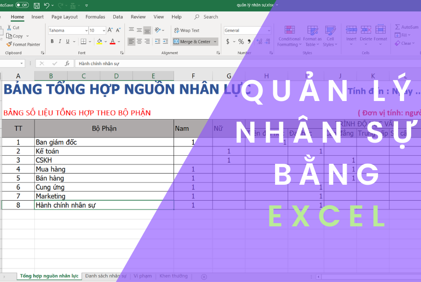421x282 pixels.
Task: Set Bottom Align vertical alignment
Action: 147,30
